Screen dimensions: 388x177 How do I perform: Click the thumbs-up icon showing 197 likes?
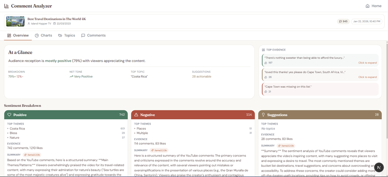point(266,63)
